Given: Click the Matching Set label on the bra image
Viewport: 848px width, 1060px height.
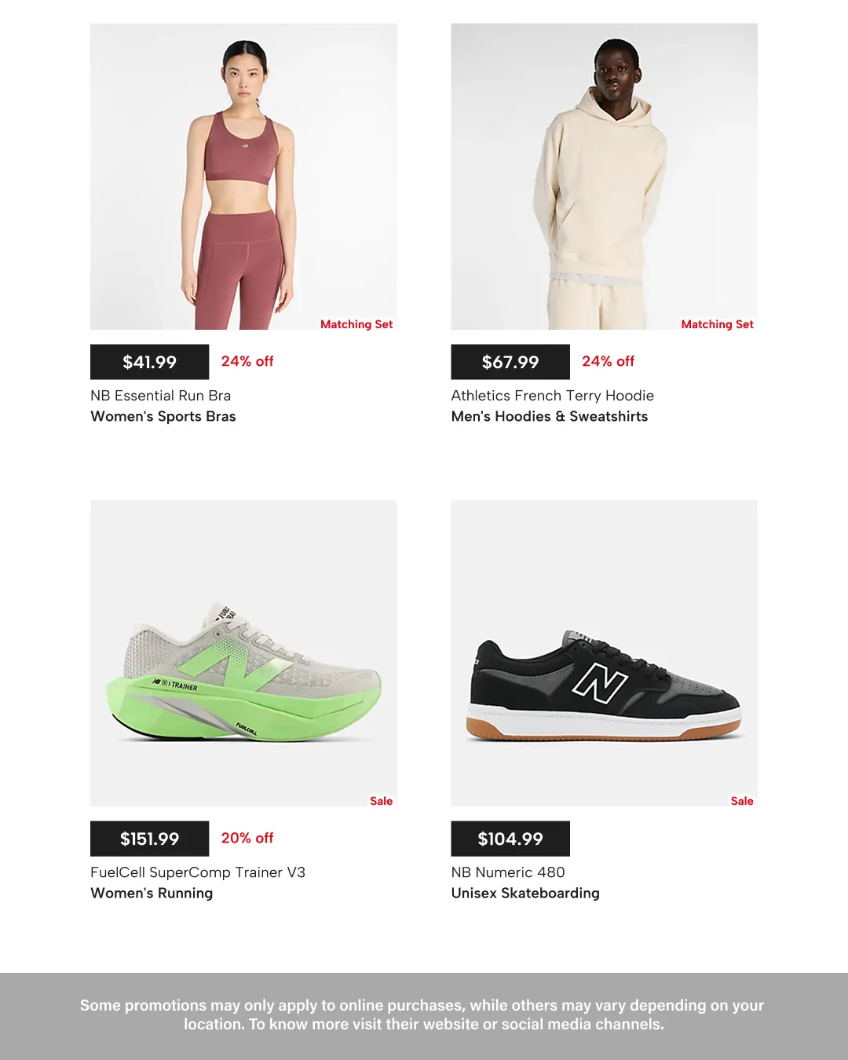Looking at the screenshot, I should (356, 324).
